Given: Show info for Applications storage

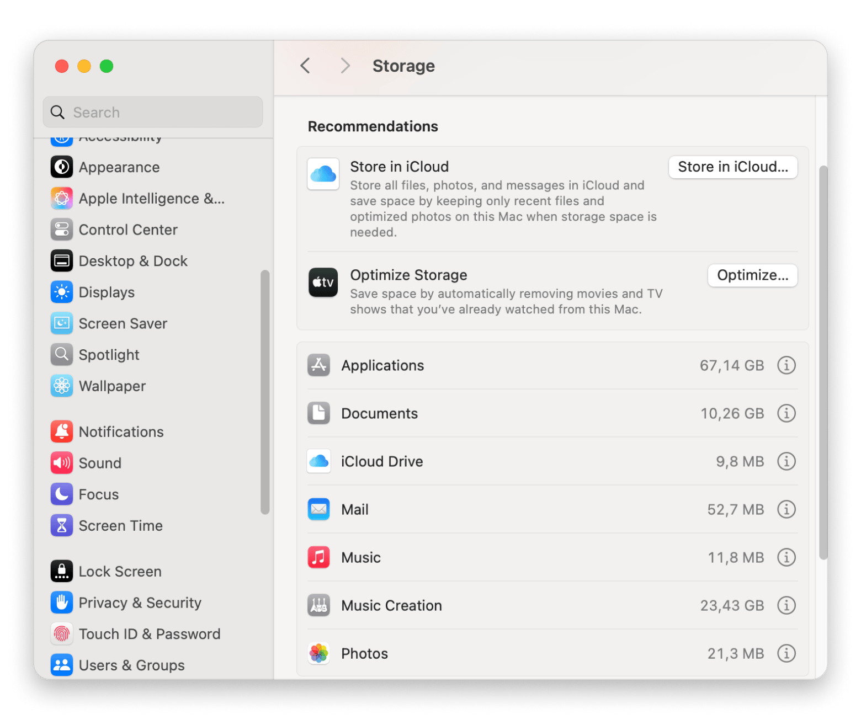Looking at the screenshot, I should tap(786, 365).
